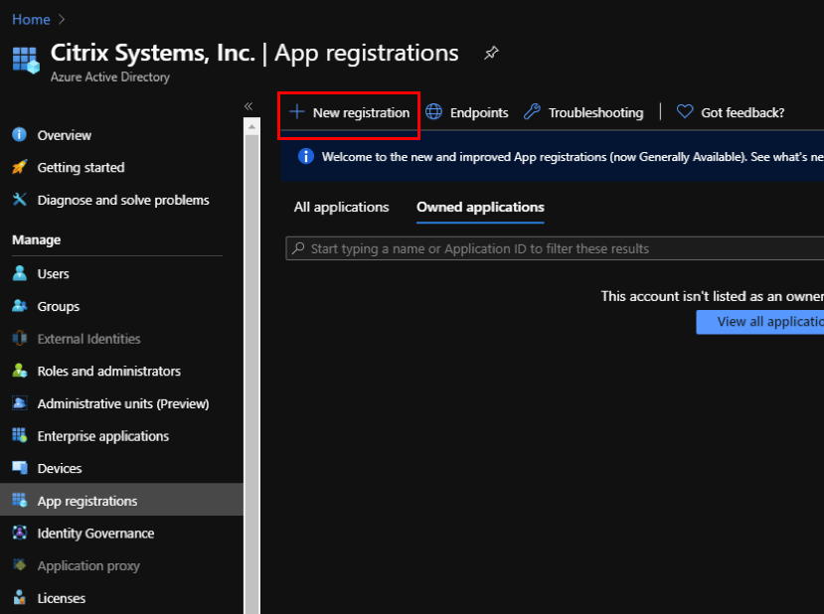Click the application filter search field
This screenshot has width=824, height=614.
[x=555, y=248]
